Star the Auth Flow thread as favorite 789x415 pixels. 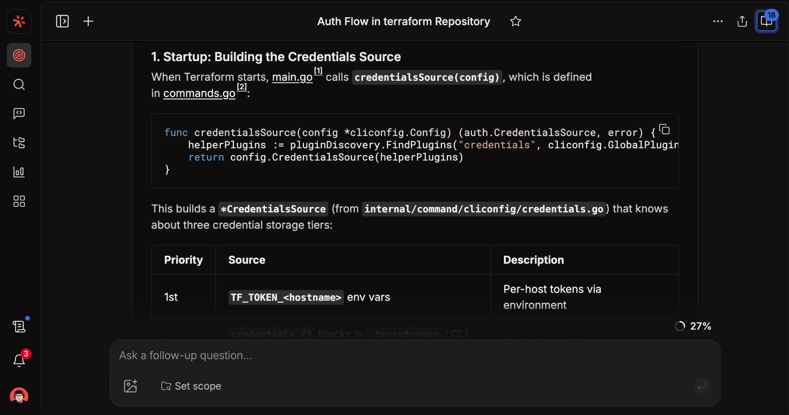coord(515,21)
